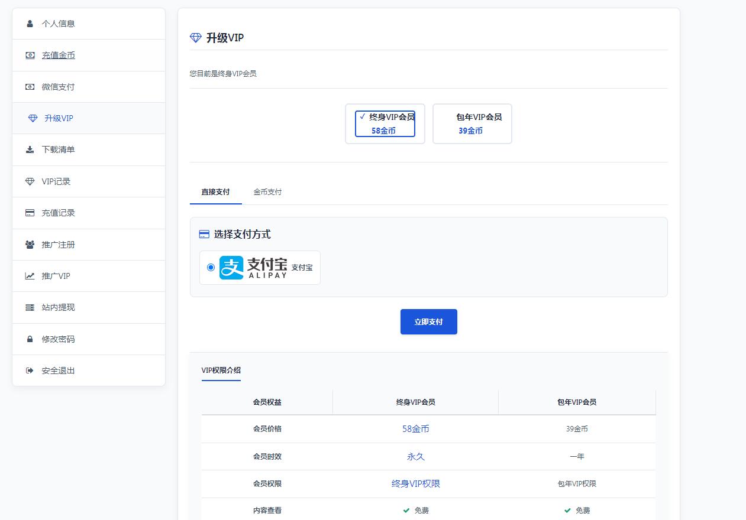Click the sign-out icon beside 安全退出

pos(30,370)
